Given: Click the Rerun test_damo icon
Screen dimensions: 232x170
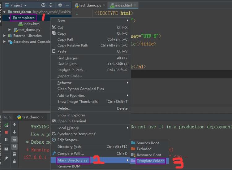Looking at the screenshot, I should click(x=6, y=125).
